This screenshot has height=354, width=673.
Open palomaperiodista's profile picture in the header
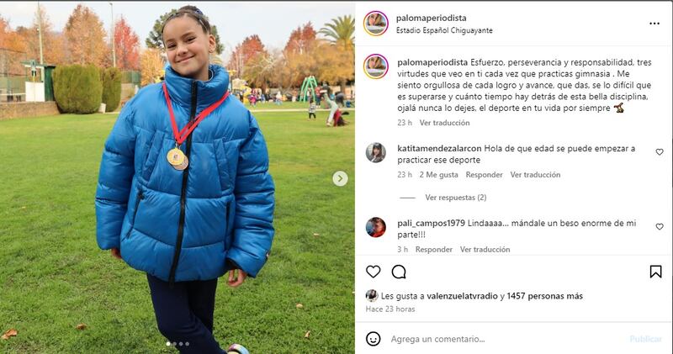click(x=375, y=24)
